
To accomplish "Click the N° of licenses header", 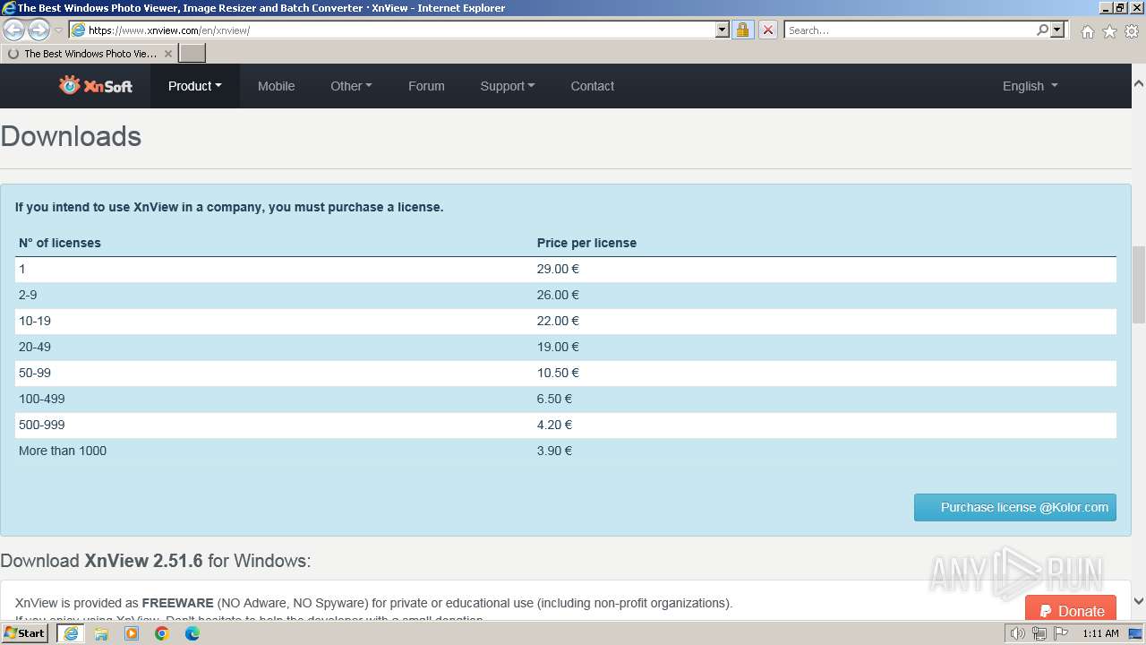I will click(x=60, y=243).
